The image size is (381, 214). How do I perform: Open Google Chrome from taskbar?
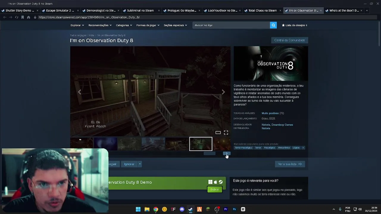point(156,209)
